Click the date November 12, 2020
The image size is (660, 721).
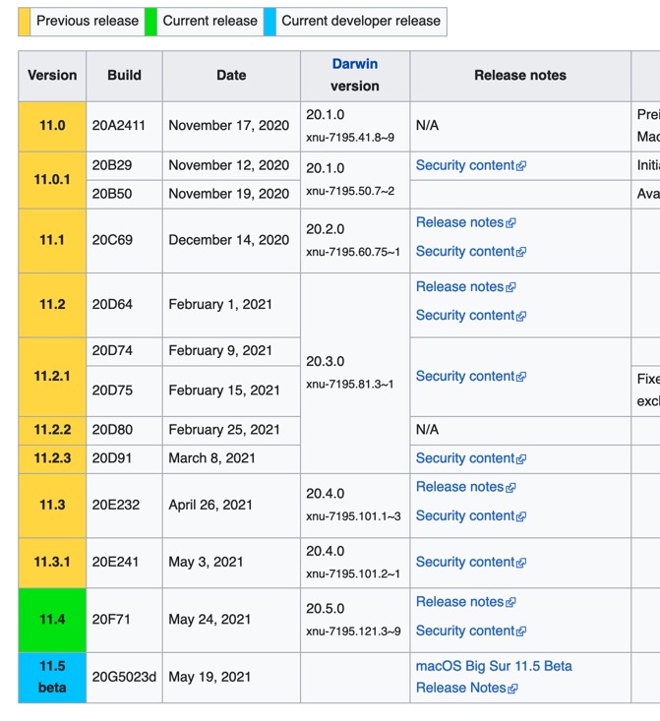click(x=228, y=165)
